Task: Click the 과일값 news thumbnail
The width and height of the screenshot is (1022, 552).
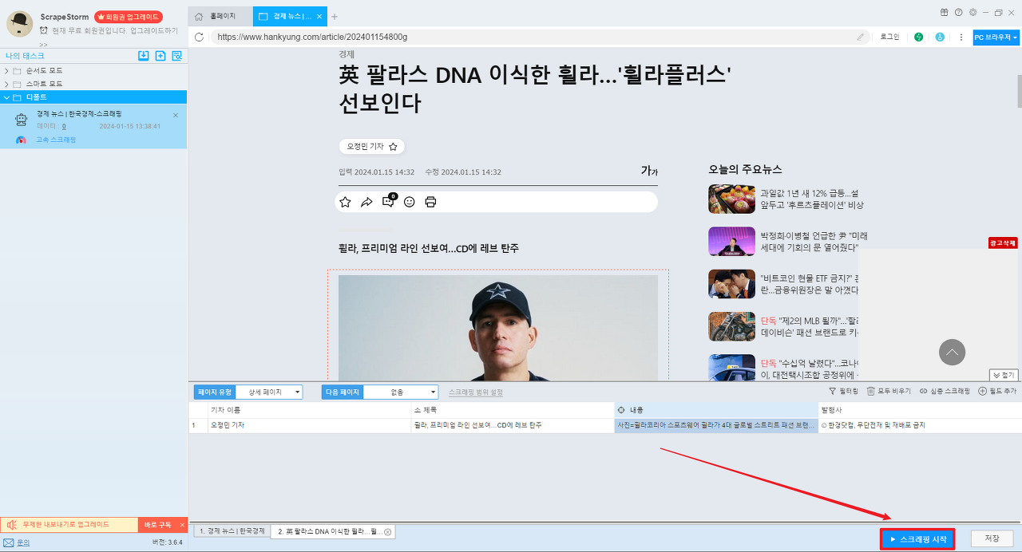Action: [731, 199]
